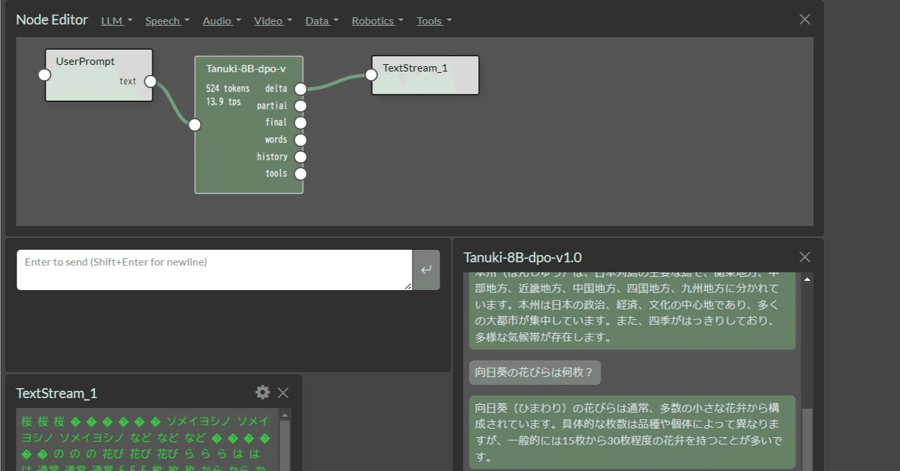Click the input socket on the Tanuki-8B node
900x471 pixels.
pos(194,124)
